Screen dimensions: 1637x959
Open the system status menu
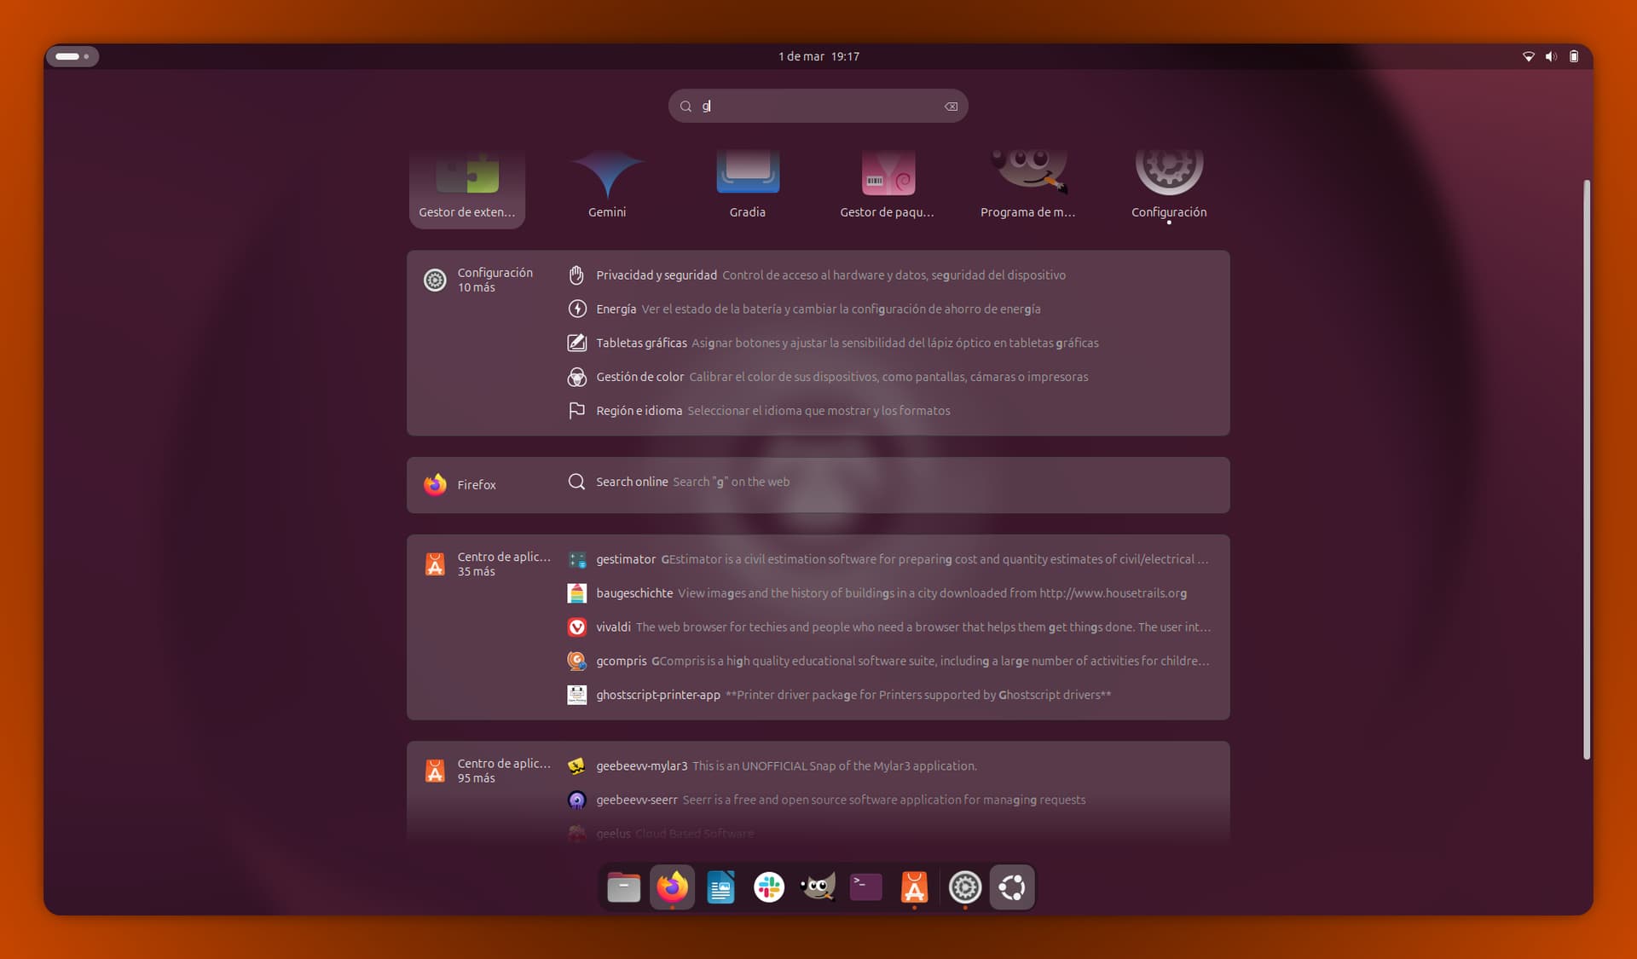click(x=1550, y=56)
